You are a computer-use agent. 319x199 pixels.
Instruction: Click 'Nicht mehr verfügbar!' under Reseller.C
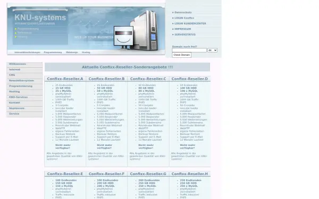(x=146, y=146)
